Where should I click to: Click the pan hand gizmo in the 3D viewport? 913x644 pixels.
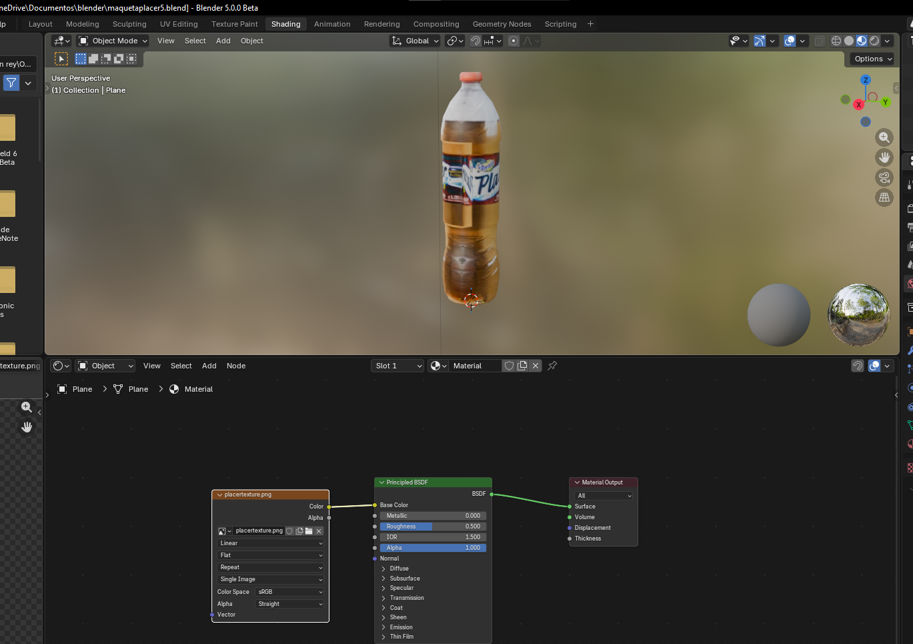(884, 157)
